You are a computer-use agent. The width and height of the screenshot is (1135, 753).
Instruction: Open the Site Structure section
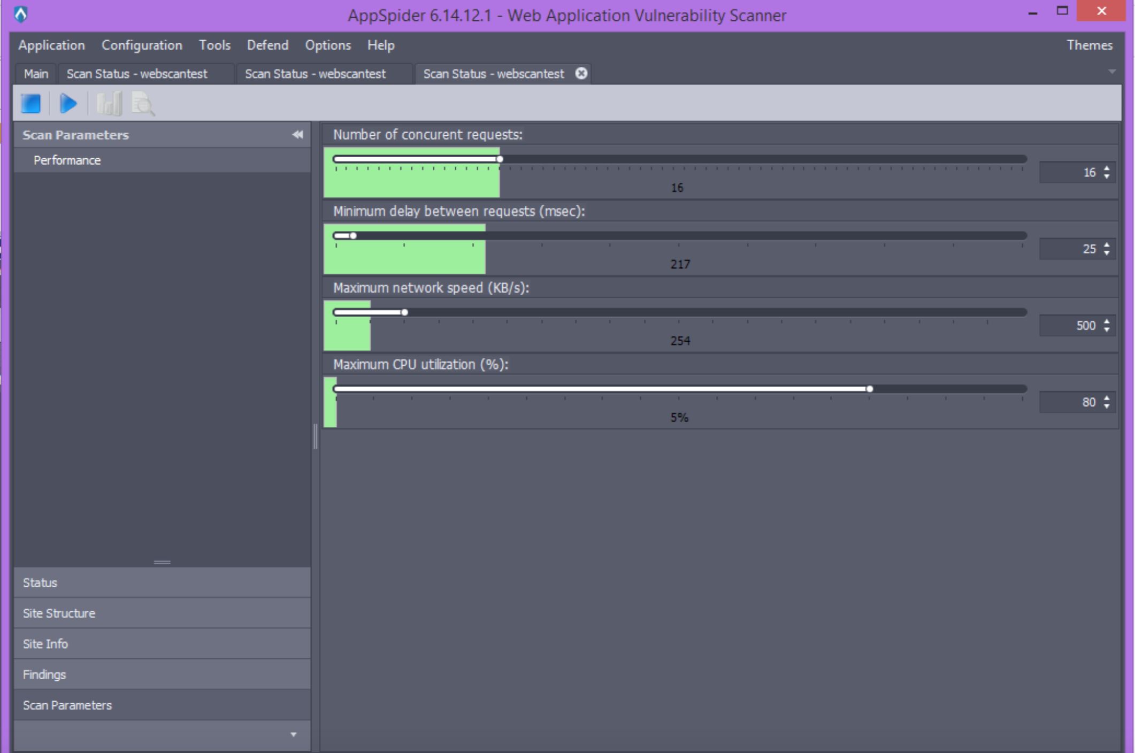(162, 613)
